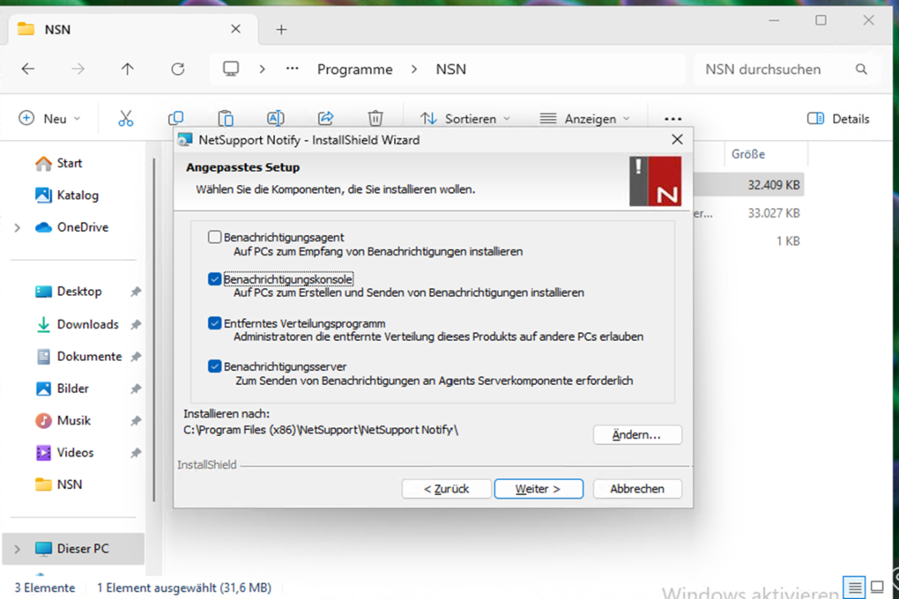Open Downloads in the navigation pane

(x=87, y=324)
